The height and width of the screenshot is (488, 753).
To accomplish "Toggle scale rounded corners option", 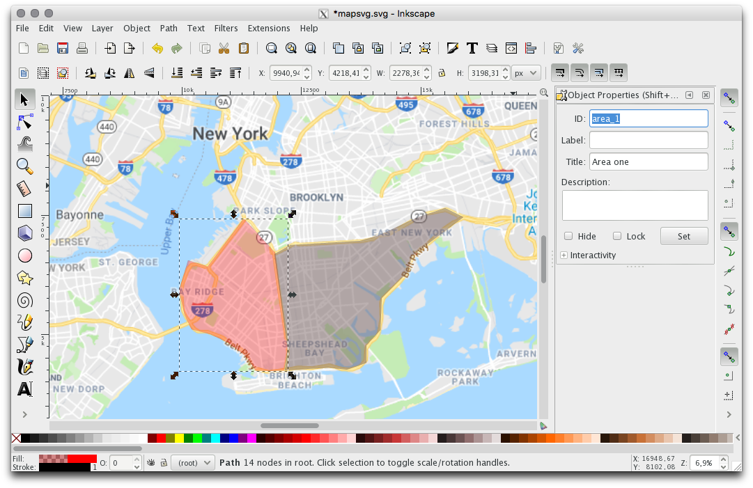I will tap(580, 73).
